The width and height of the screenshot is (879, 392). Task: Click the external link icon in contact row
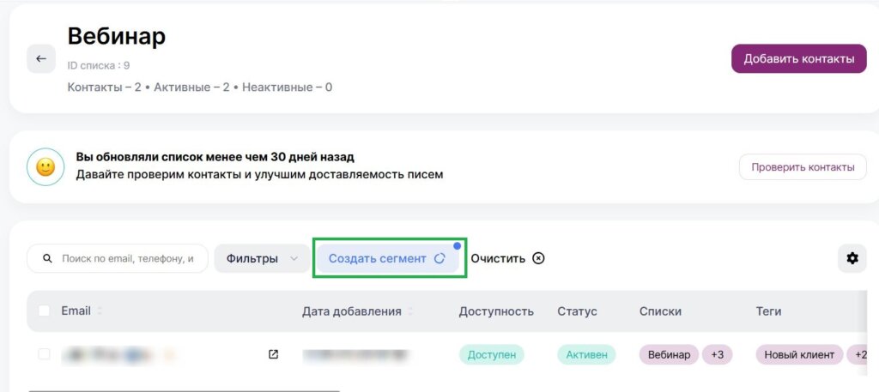273,354
